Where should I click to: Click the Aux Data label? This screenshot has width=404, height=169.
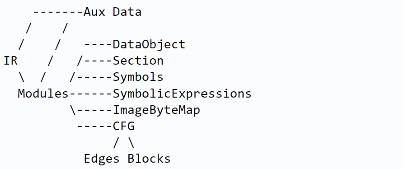click(113, 12)
